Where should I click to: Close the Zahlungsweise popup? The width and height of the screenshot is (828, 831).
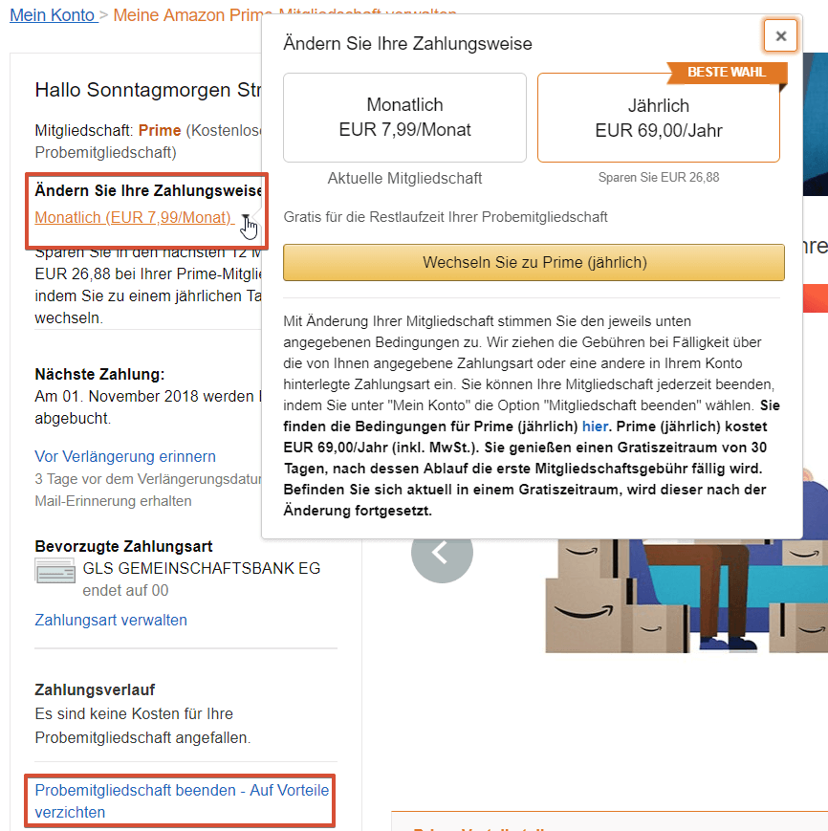pos(780,36)
